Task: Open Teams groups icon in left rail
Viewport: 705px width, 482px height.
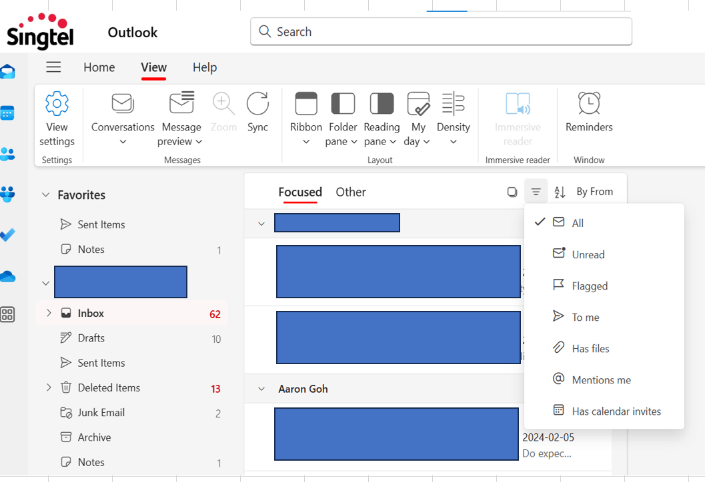Action: 7,194
